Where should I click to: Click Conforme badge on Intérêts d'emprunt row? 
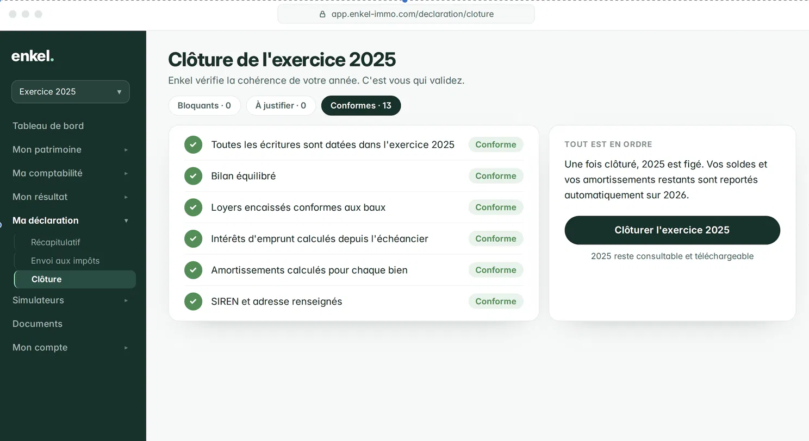click(x=496, y=238)
